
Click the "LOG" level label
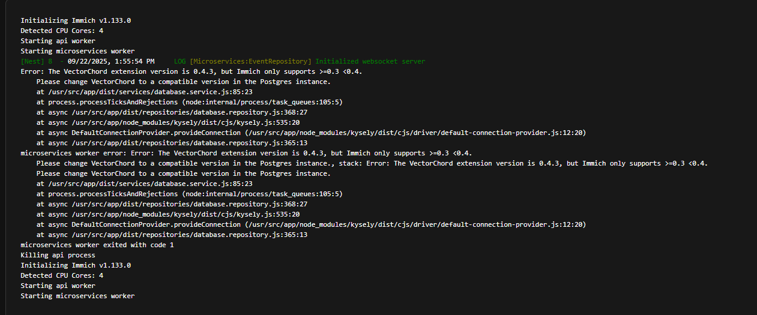tap(179, 61)
